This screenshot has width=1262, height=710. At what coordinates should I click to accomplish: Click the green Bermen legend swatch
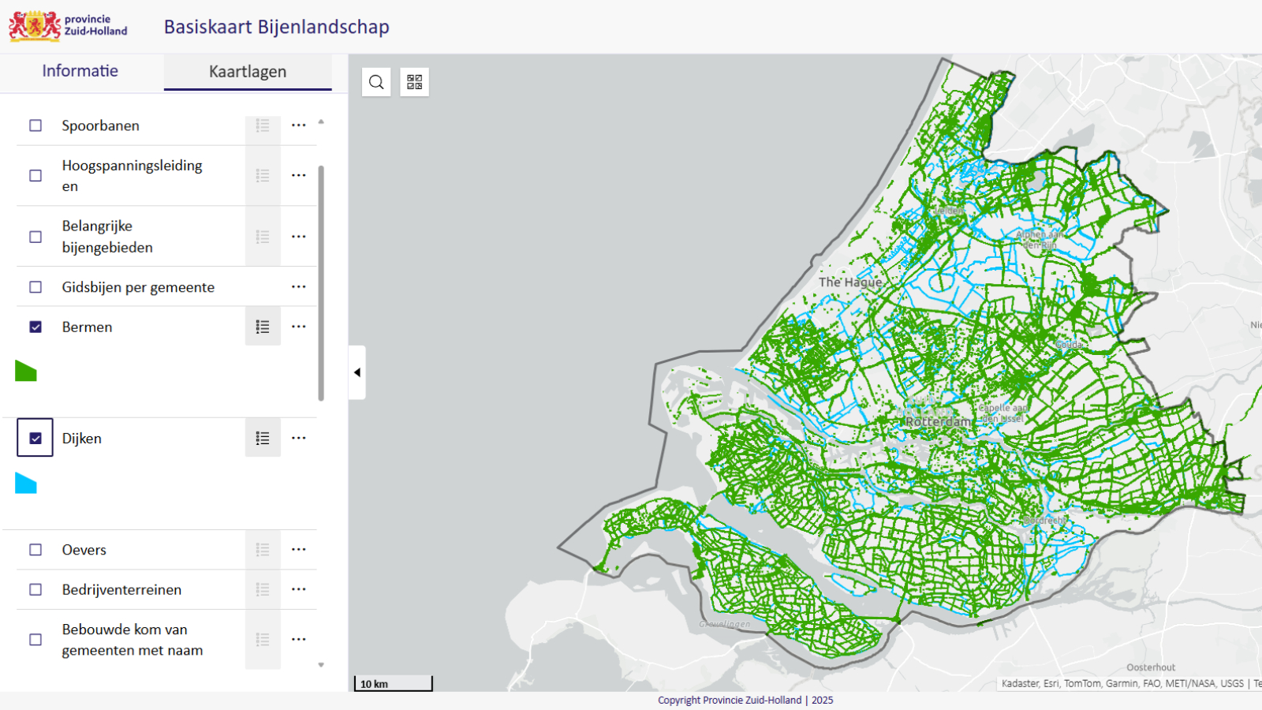coord(26,371)
